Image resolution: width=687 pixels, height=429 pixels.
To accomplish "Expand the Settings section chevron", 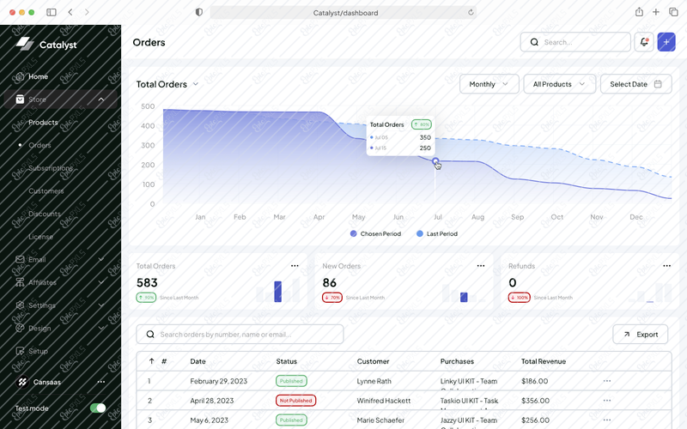I will [x=101, y=305].
